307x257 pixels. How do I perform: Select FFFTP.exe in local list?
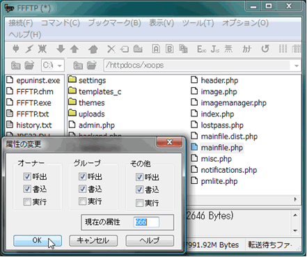33,103
